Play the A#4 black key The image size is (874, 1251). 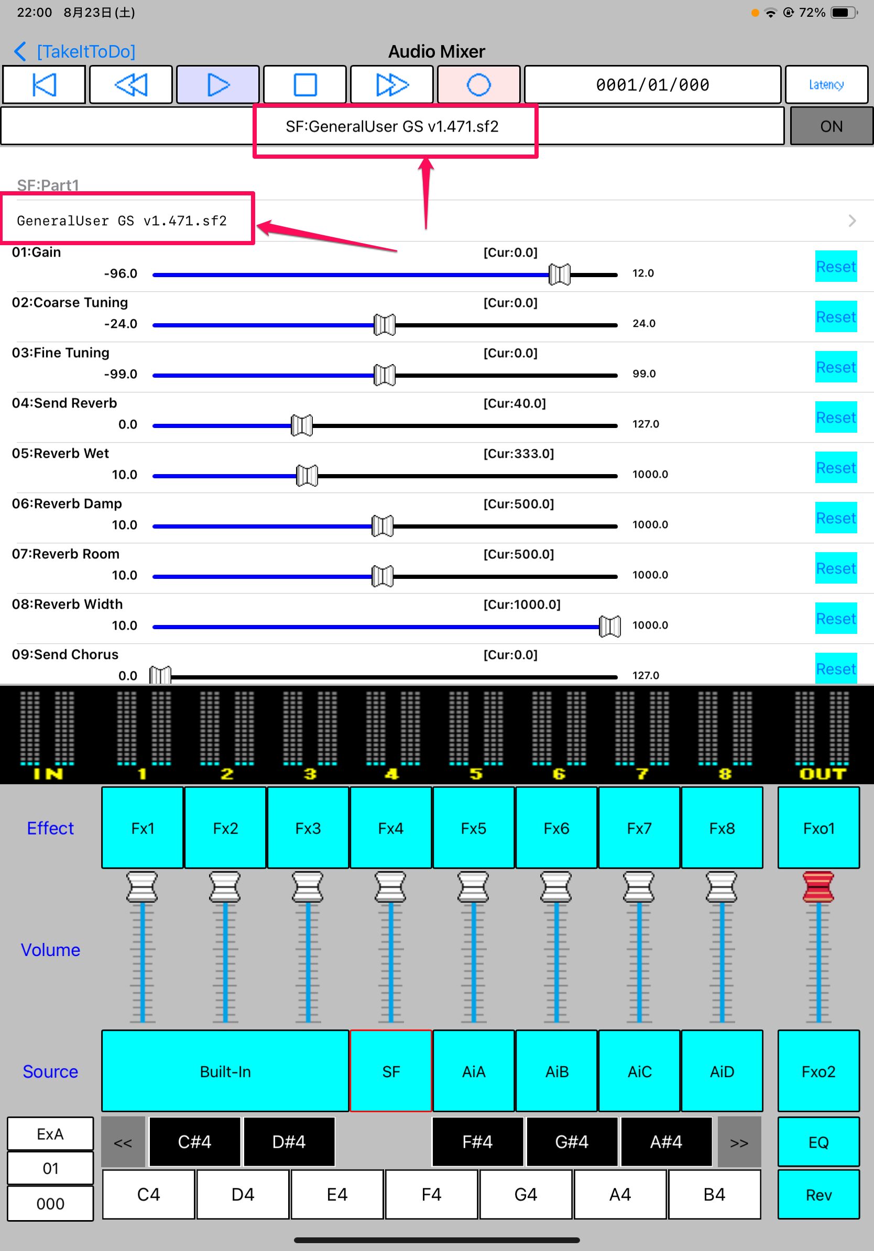point(666,1142)
